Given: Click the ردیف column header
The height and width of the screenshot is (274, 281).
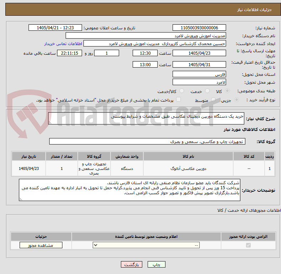Looking at the screenshot, I should tap(270, 156).
